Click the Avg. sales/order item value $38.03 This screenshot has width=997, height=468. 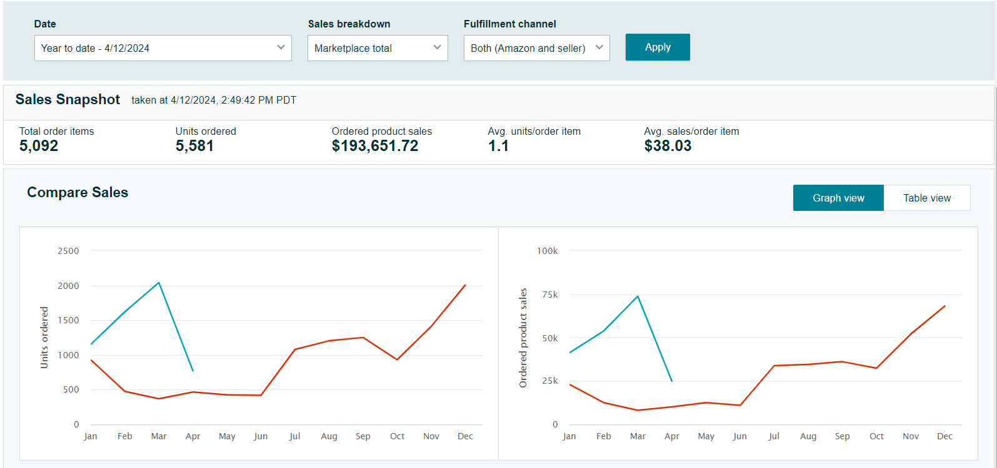click(668, 146)
